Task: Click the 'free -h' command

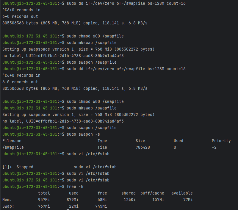Action: click(x=75, y=187)
